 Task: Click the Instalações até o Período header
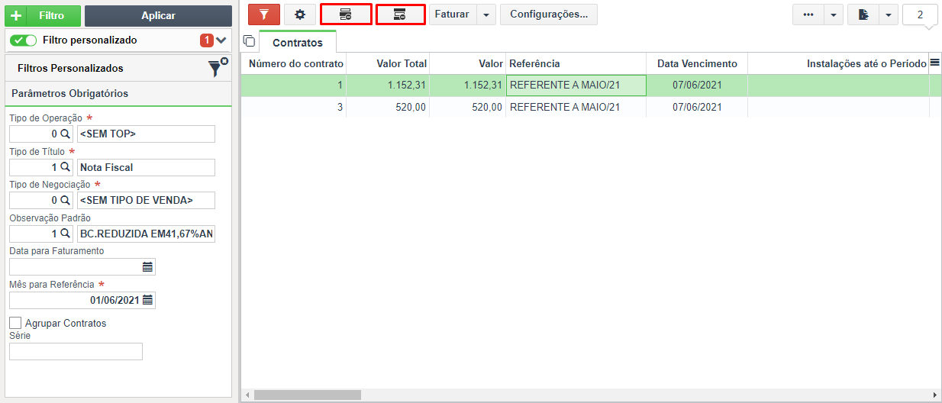838,63
